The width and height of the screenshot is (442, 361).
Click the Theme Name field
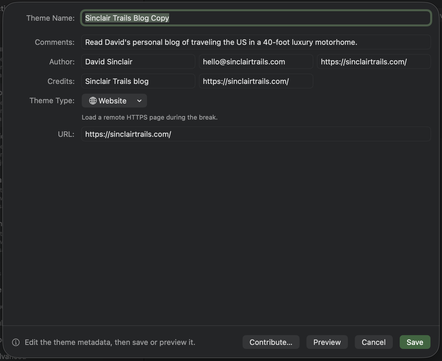[256, 18]
